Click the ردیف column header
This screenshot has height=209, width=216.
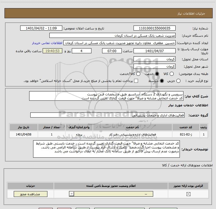tap(204, 127)
